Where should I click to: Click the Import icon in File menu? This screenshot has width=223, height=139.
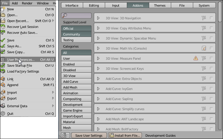coord(3,93)
